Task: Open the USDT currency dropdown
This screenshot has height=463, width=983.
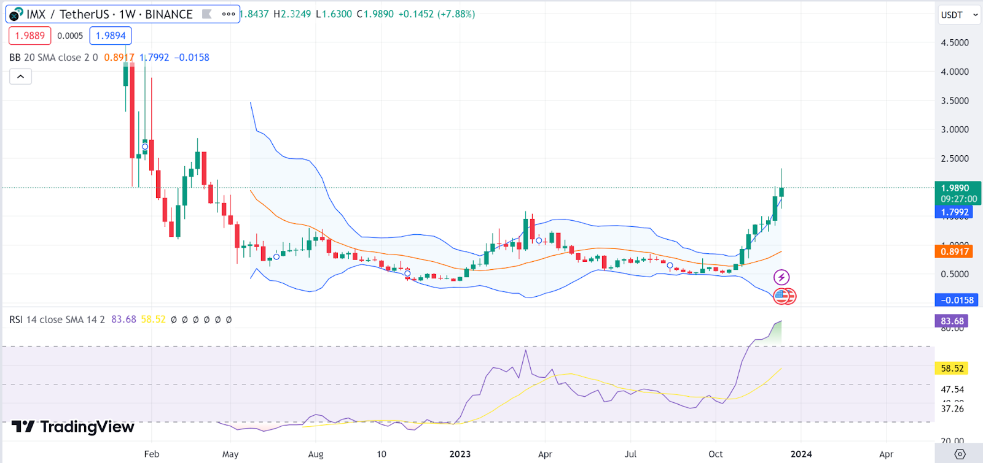Action: point(959,15)
